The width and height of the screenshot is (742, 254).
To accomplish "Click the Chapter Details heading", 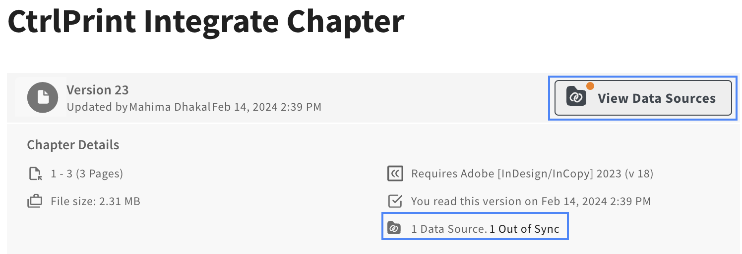I will [x=73, y=145].
